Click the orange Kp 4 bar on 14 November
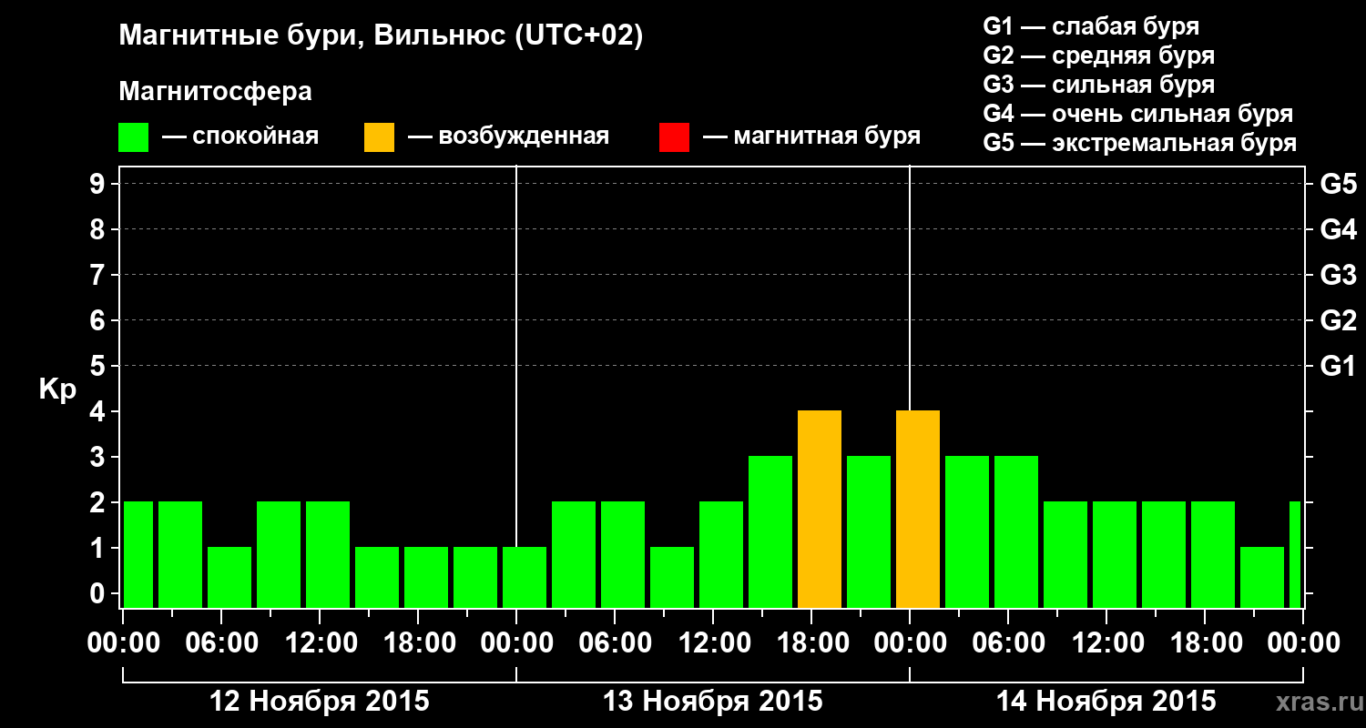 tap(918, 510)
